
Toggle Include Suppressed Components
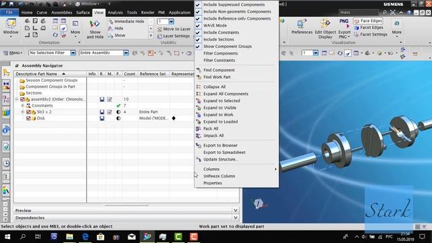coord(234,5)
